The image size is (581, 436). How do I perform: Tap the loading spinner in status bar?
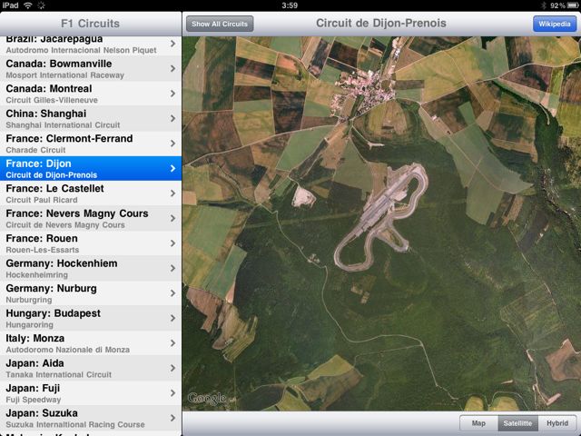(x=42, y=5)
